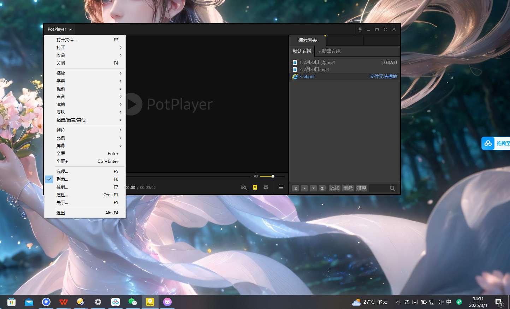Click + 新建专辑 to create album

point(329,51)
